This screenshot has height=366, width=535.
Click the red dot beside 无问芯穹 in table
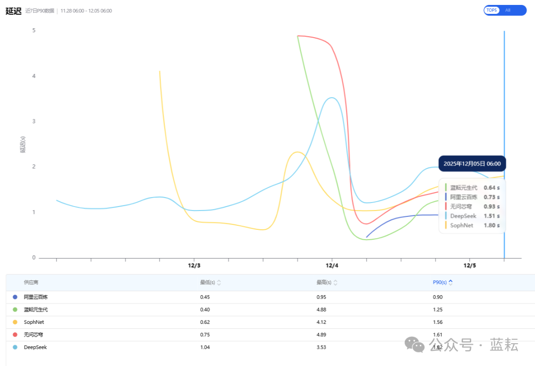[15, 335]
